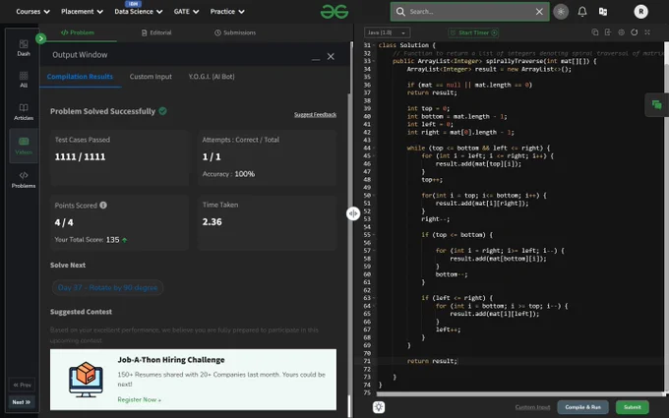The image size is (669, 418).
Task: Click the lightbulb hint icon below editor
Action: click(x=379, y=407)
